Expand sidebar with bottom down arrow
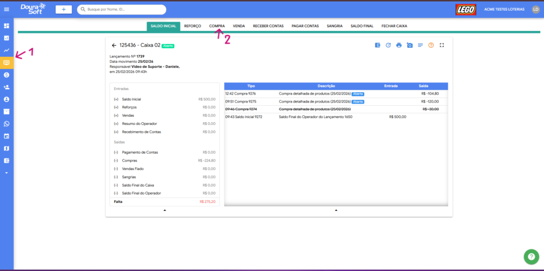This screenshot has width=544, height=271. pyautogui.click(x=7, y=173)
